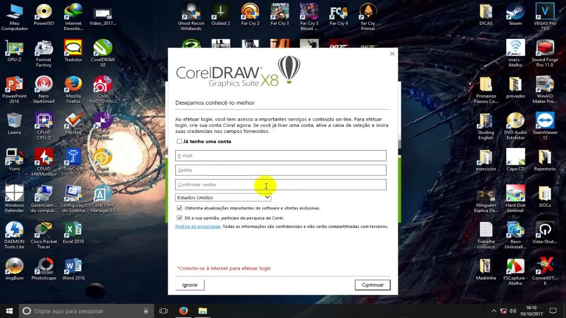Select the PowerPoint 2016 icon

tap(15, 90)
